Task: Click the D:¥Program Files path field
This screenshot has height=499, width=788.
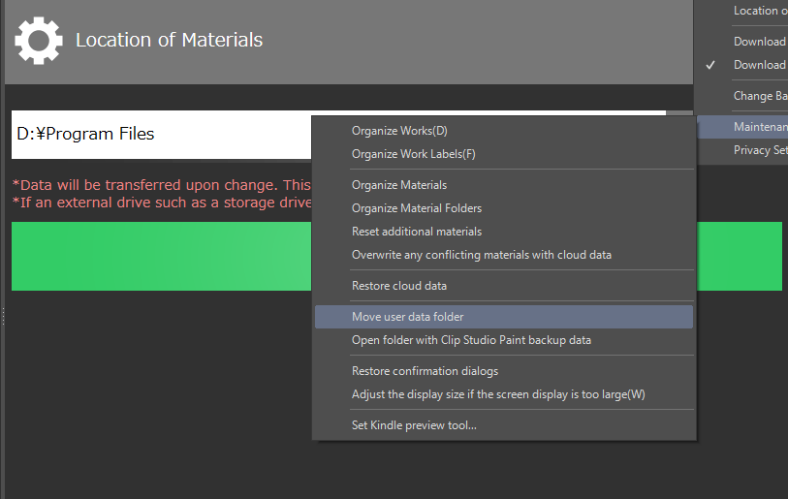Action: point(160,135)
